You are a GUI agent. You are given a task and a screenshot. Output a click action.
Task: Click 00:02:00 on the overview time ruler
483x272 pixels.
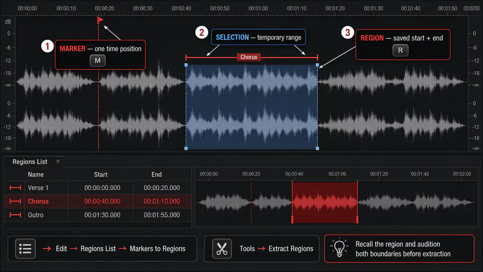pos(462,174)
